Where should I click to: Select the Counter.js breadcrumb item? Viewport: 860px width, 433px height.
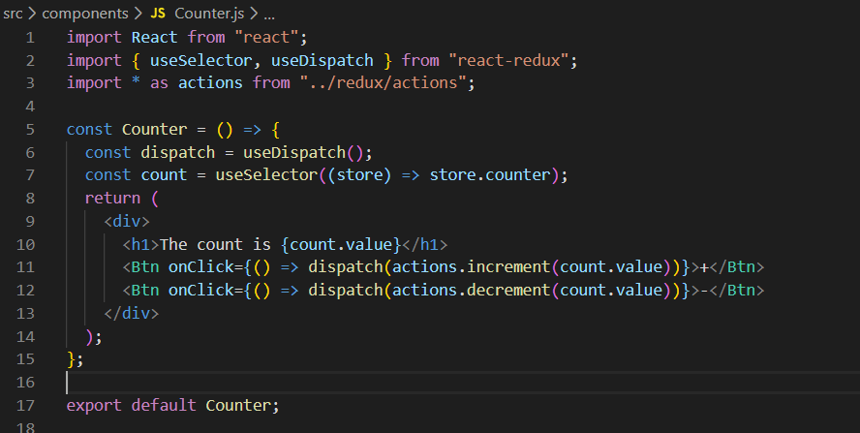(209, 14)
